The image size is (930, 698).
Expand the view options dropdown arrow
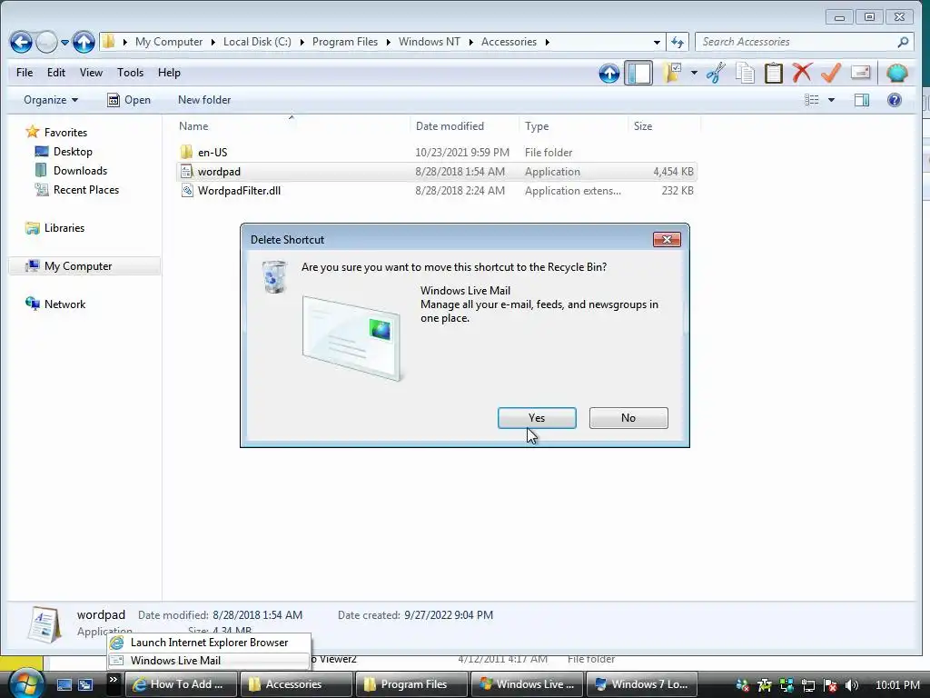[x=832, y=100]
